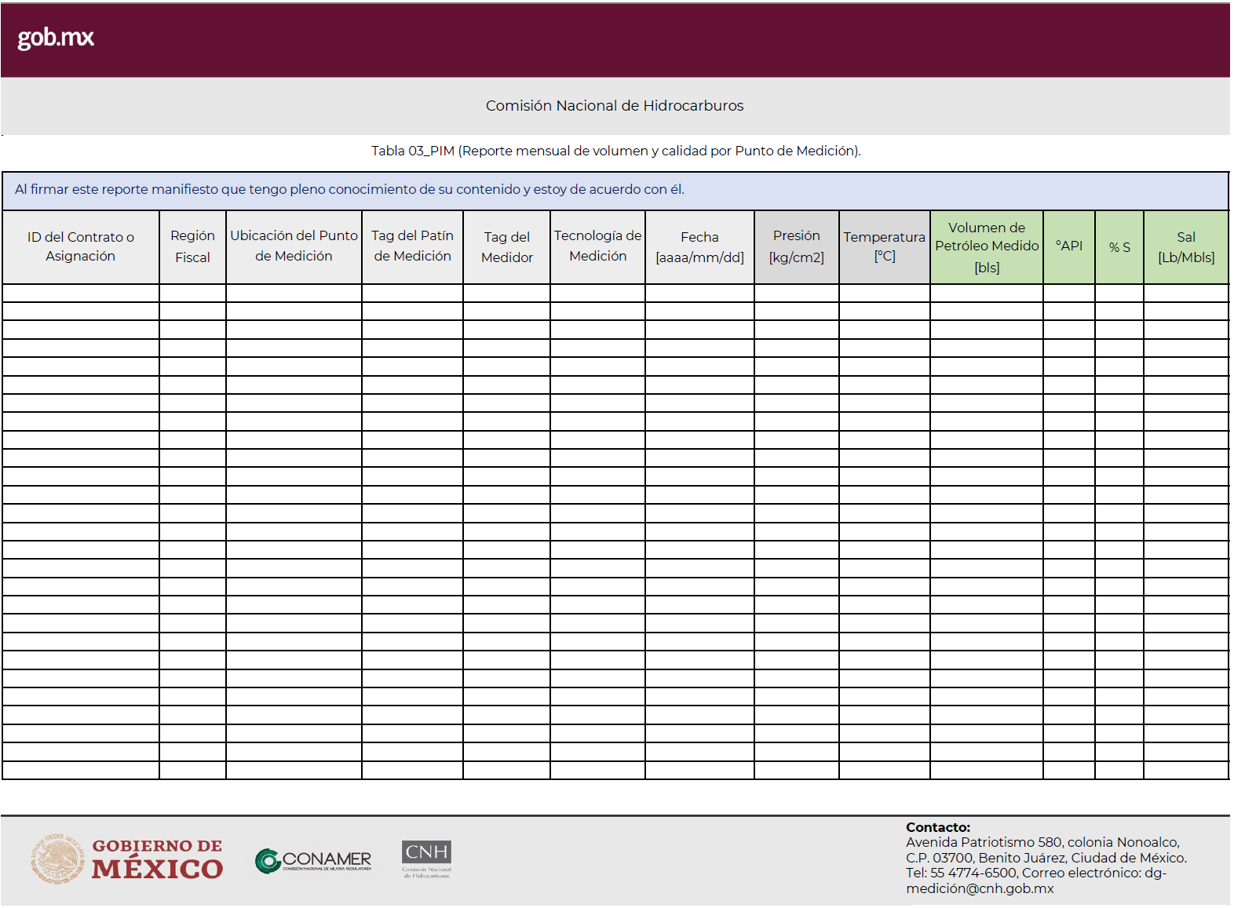Click the 'Temperatura [°C]' header cell
Image resolution: width=1234 pixels, height=908 pixels.
884,246
